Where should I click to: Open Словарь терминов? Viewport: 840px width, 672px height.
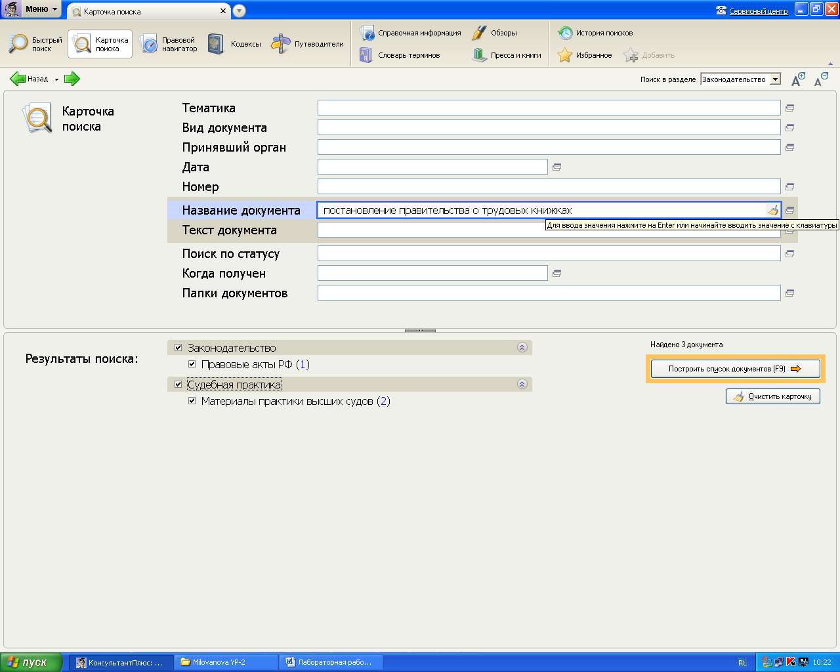[400, 55]
